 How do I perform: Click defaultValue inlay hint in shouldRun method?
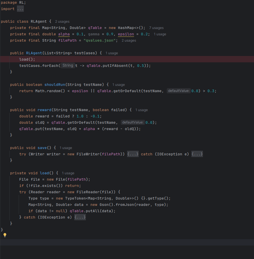click(179, 91)
